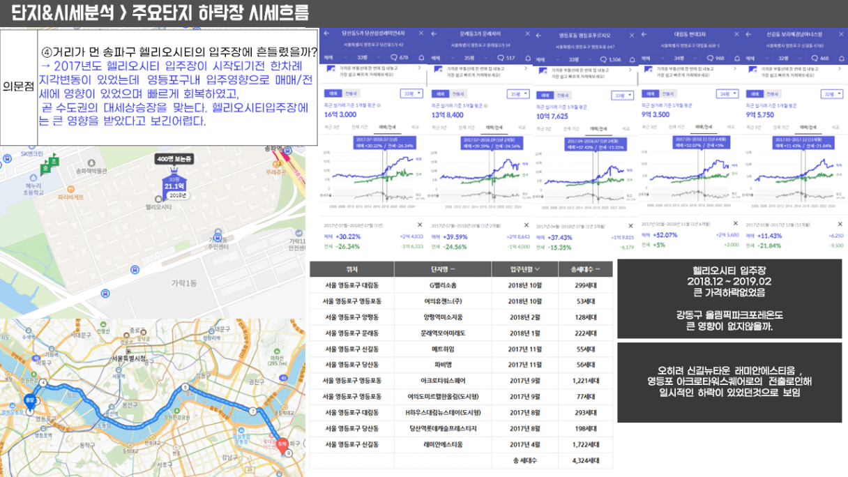The height and width of the screenshot is (477, 848).
Task: Open bell alerts in 영등포푸르지오 panel
Action: pos(631,60)
